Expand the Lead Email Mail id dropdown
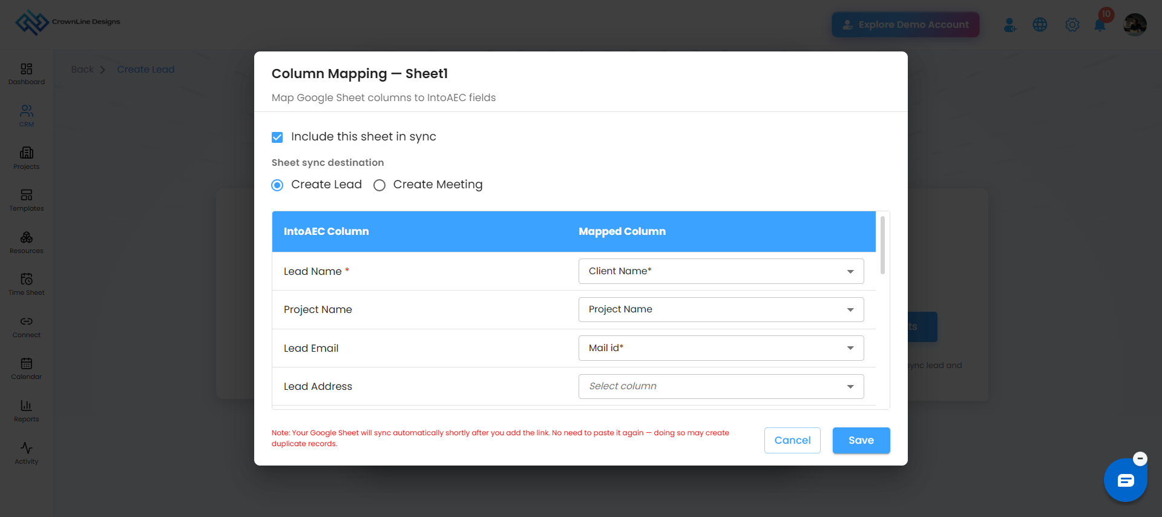This screenshot has height=517, width=1162. point(721,348)
